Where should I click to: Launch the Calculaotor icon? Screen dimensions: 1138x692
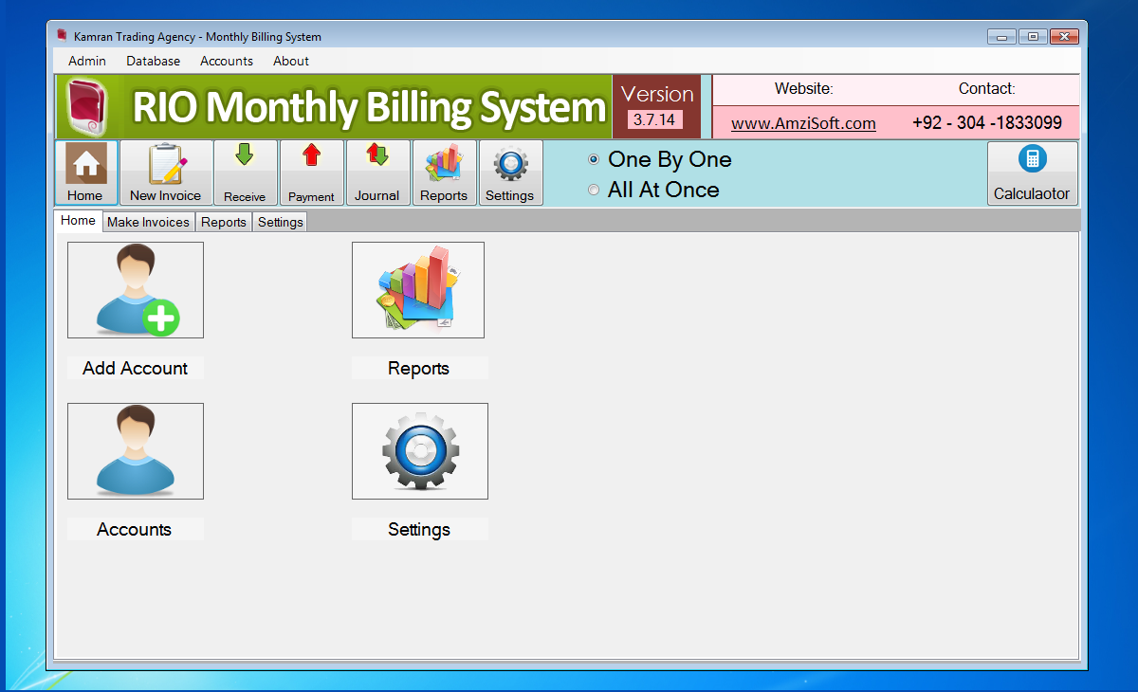click(x=1033, y=172)
